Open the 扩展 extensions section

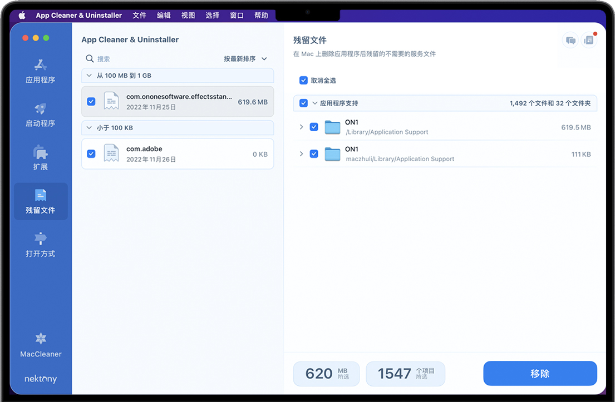pyautogui.click(x=41, y=158)
